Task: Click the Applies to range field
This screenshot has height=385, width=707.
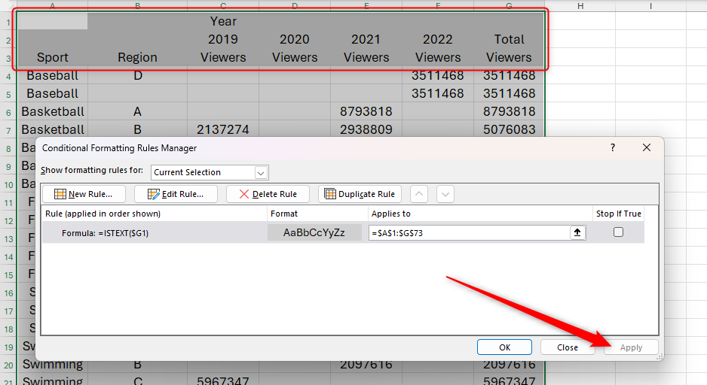Action: click(x=469, y=233)
